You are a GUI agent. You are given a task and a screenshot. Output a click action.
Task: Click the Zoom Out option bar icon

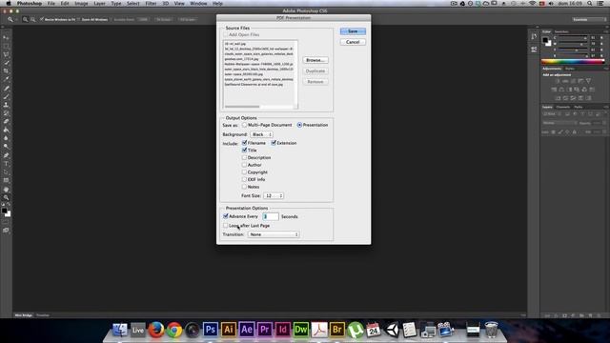33,19
